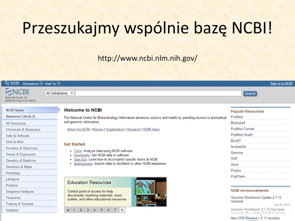Open Chemicals & Bioassays category

(29, 130)
